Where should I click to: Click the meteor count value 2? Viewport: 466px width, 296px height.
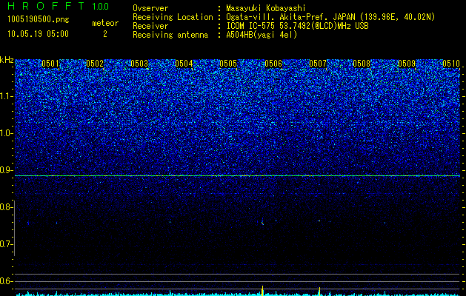point(105,34)
